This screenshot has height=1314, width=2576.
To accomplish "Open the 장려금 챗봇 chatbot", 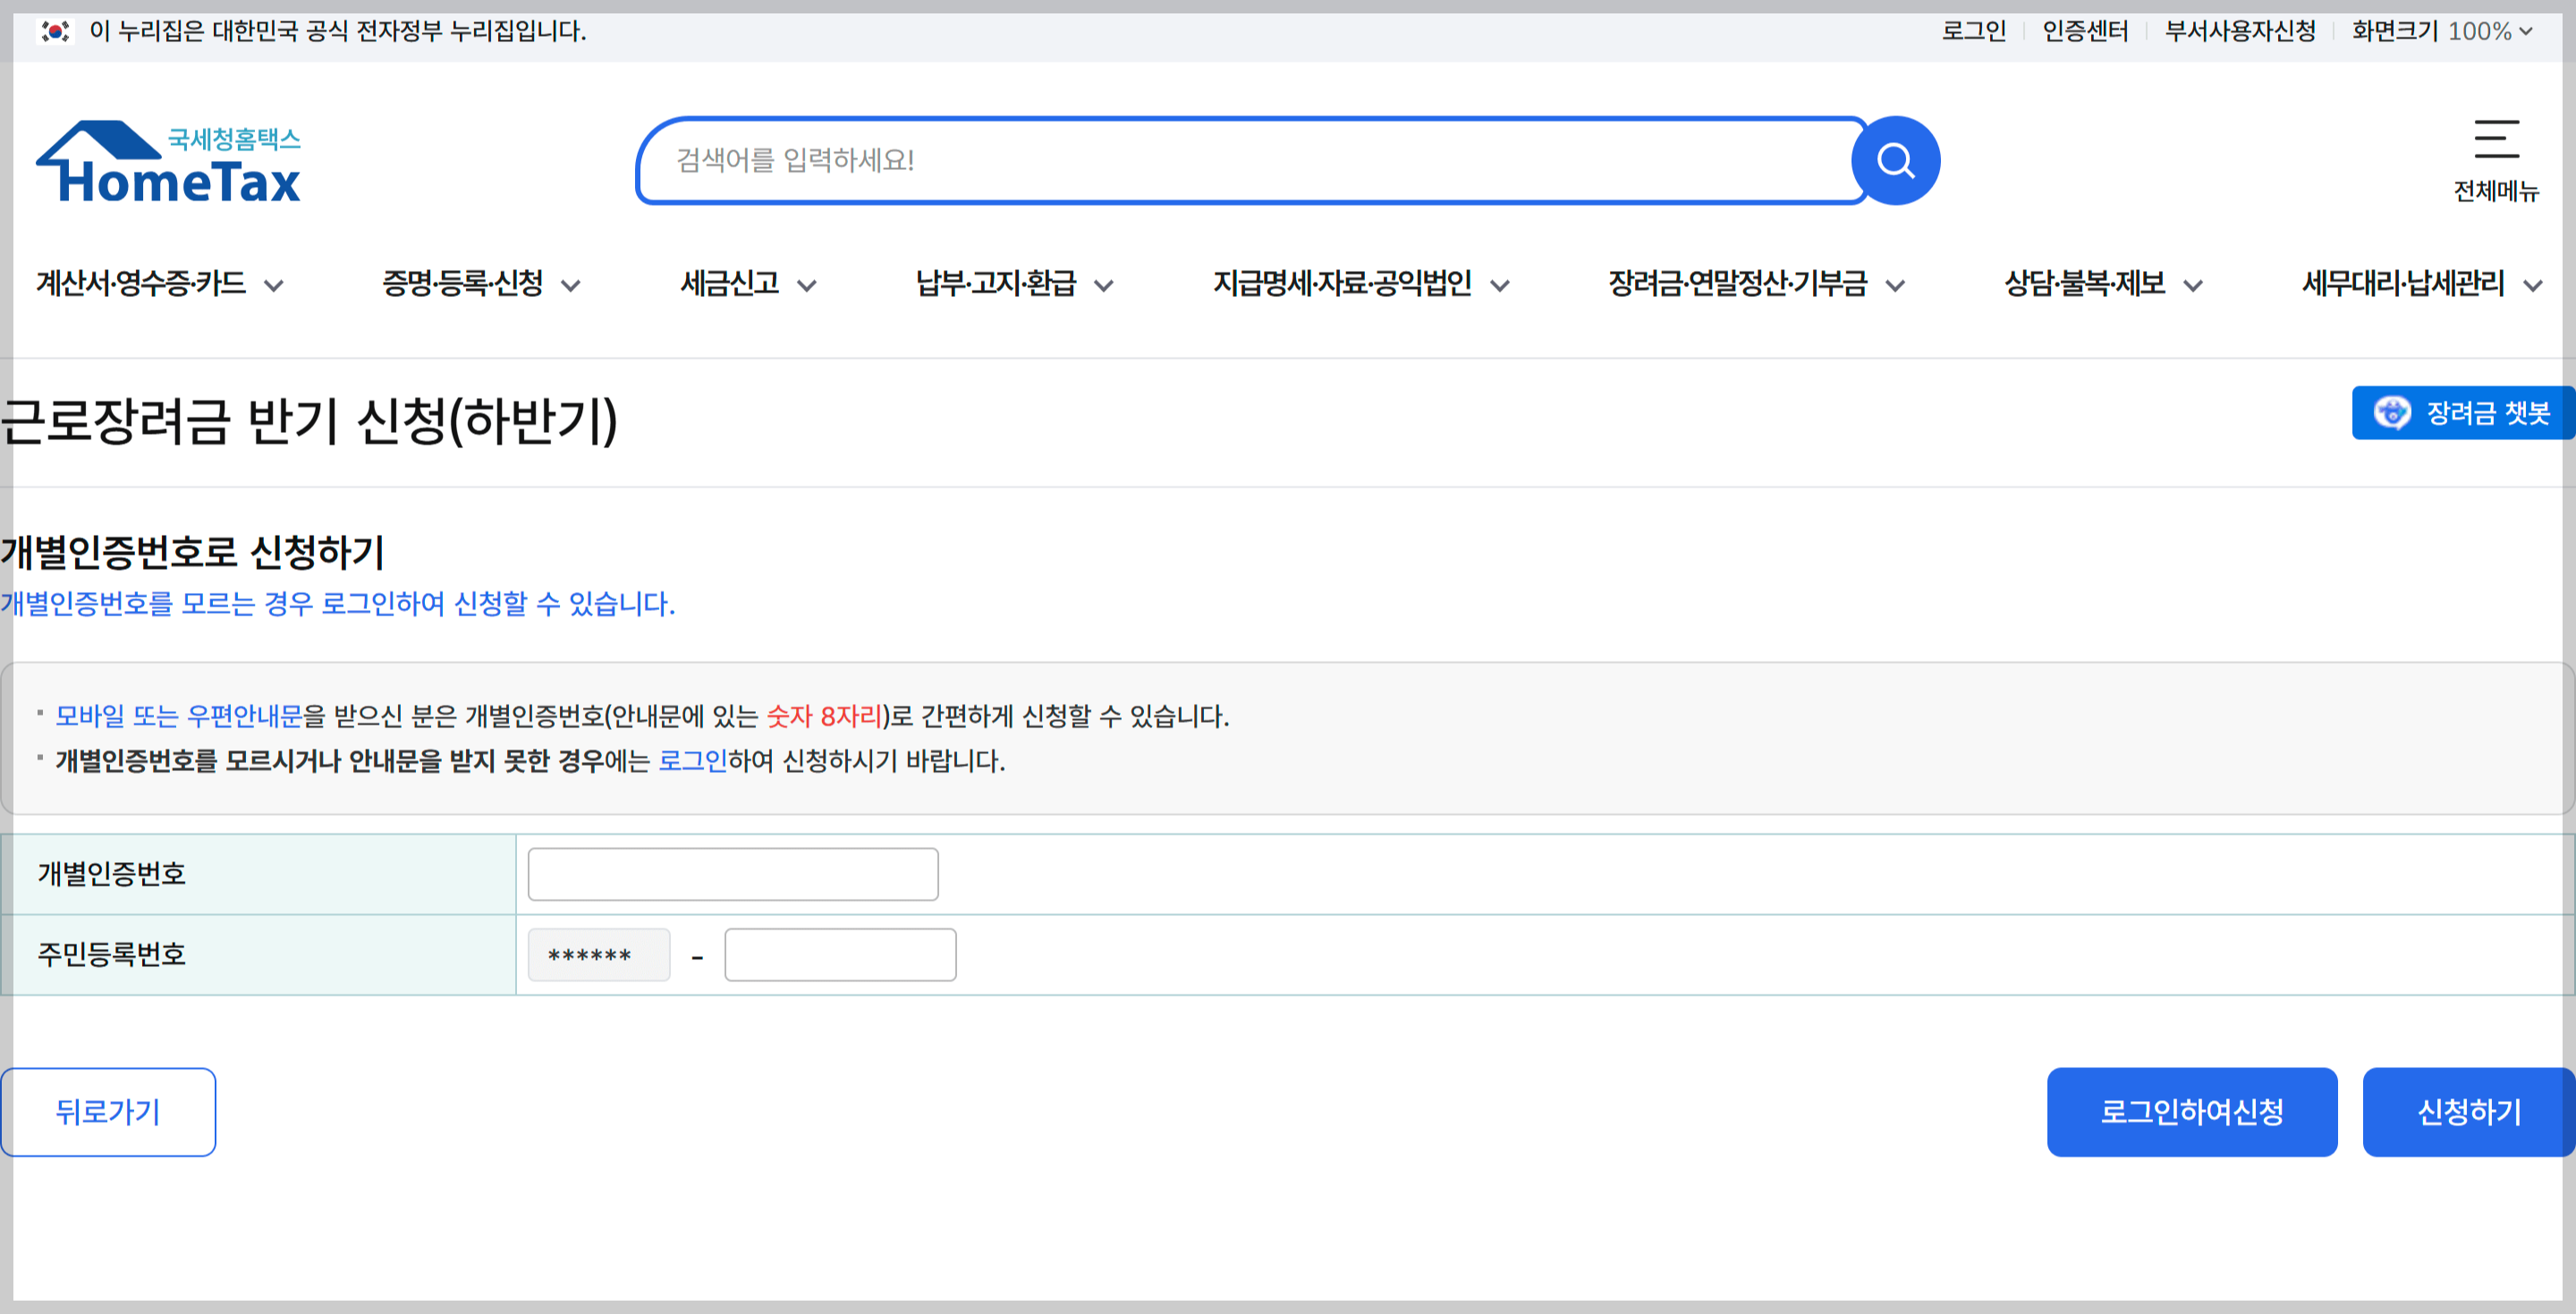I will click(x=2463, y=413).
